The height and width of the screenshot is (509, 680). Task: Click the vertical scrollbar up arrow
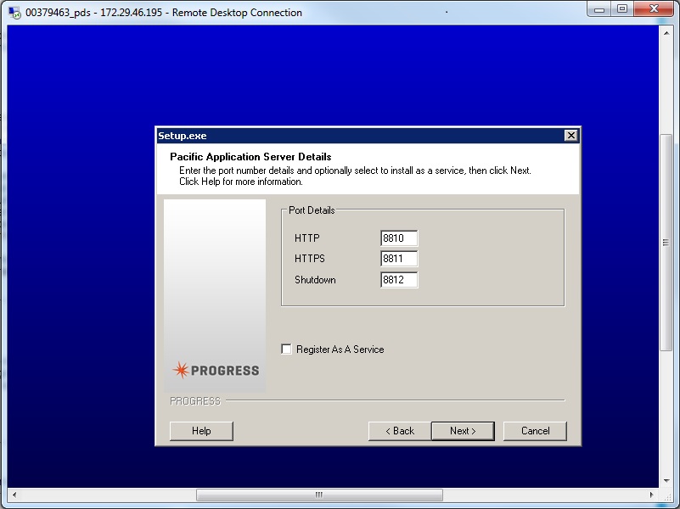coord(665,31)
